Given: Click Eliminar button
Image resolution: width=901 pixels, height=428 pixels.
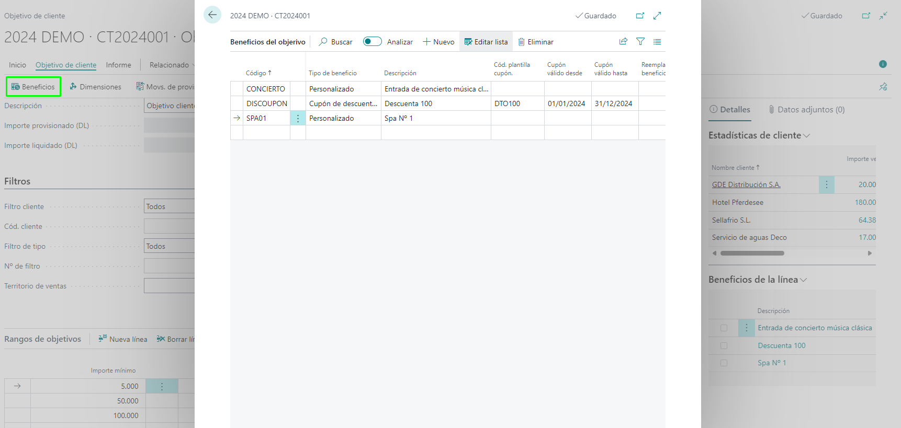Looking at the screenshot, I should [536, 42].
